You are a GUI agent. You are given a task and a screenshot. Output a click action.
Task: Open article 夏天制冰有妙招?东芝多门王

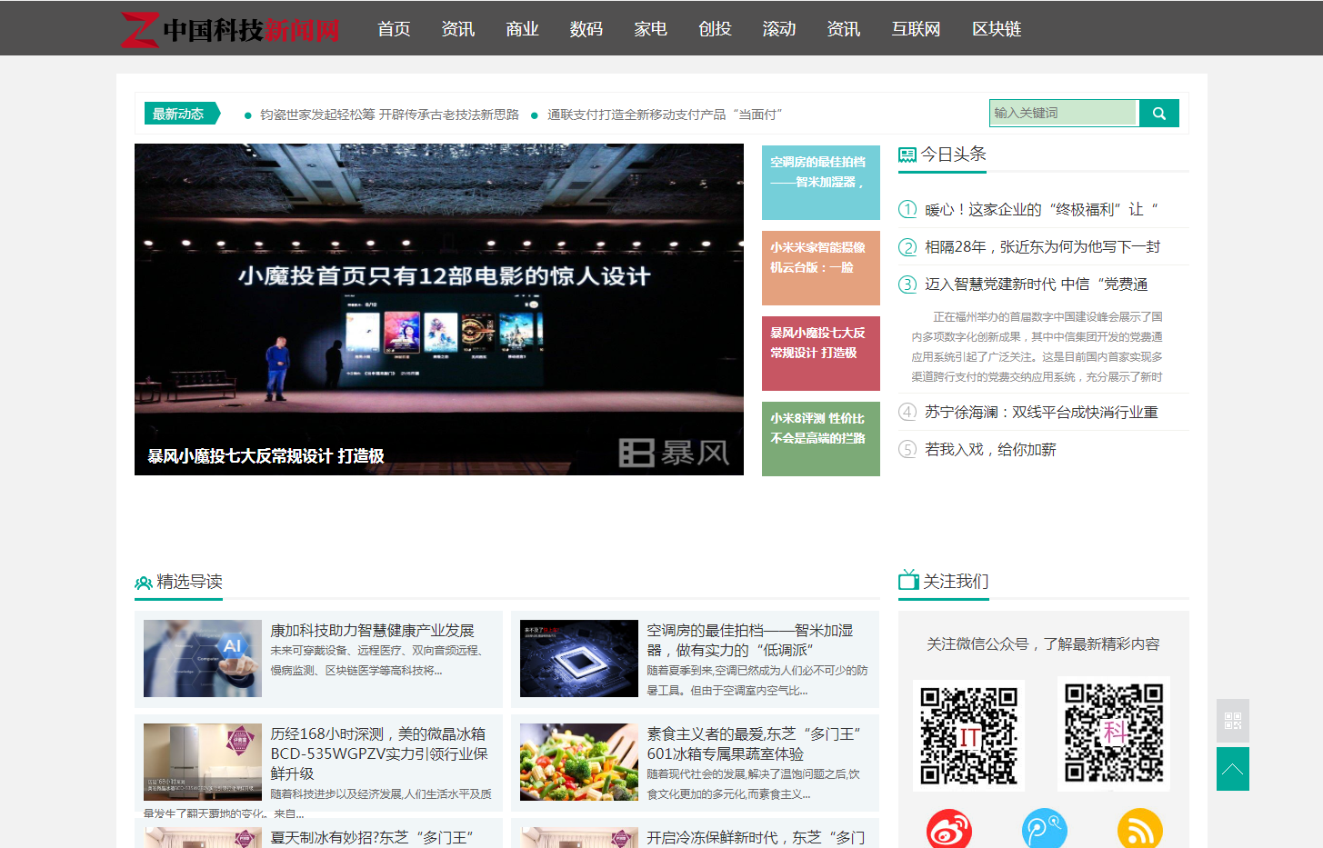372,837
